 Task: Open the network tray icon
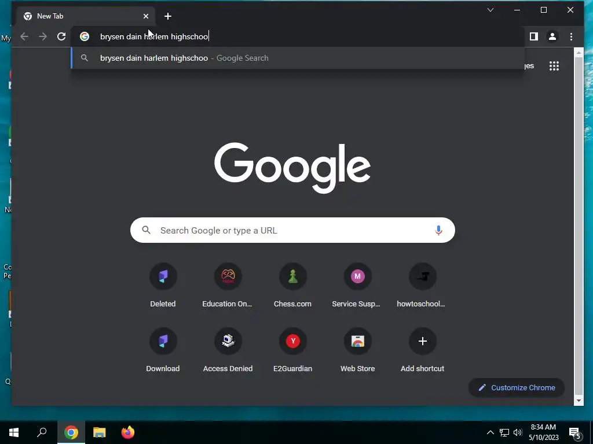(x=504, y=432)
